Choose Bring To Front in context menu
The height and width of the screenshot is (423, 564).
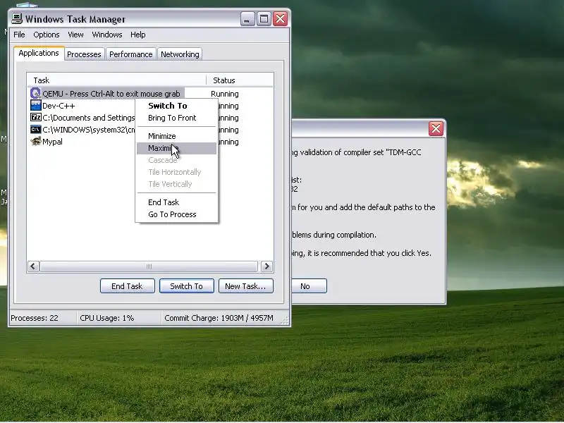tap(176, 118)
